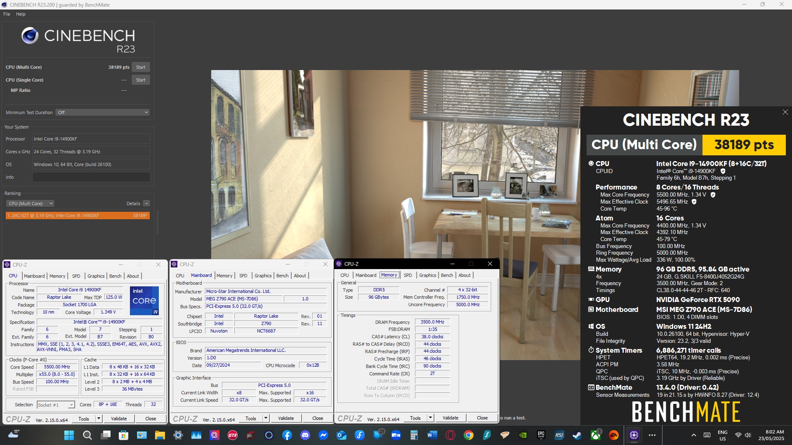The image size is (792, 445).
Task: Start the CPU (Multi Core) test
Action: (141, 67)
